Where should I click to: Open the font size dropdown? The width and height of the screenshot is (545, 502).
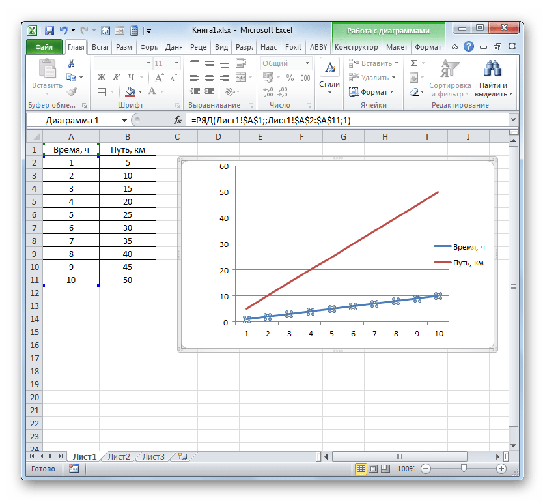coord(176,63)
